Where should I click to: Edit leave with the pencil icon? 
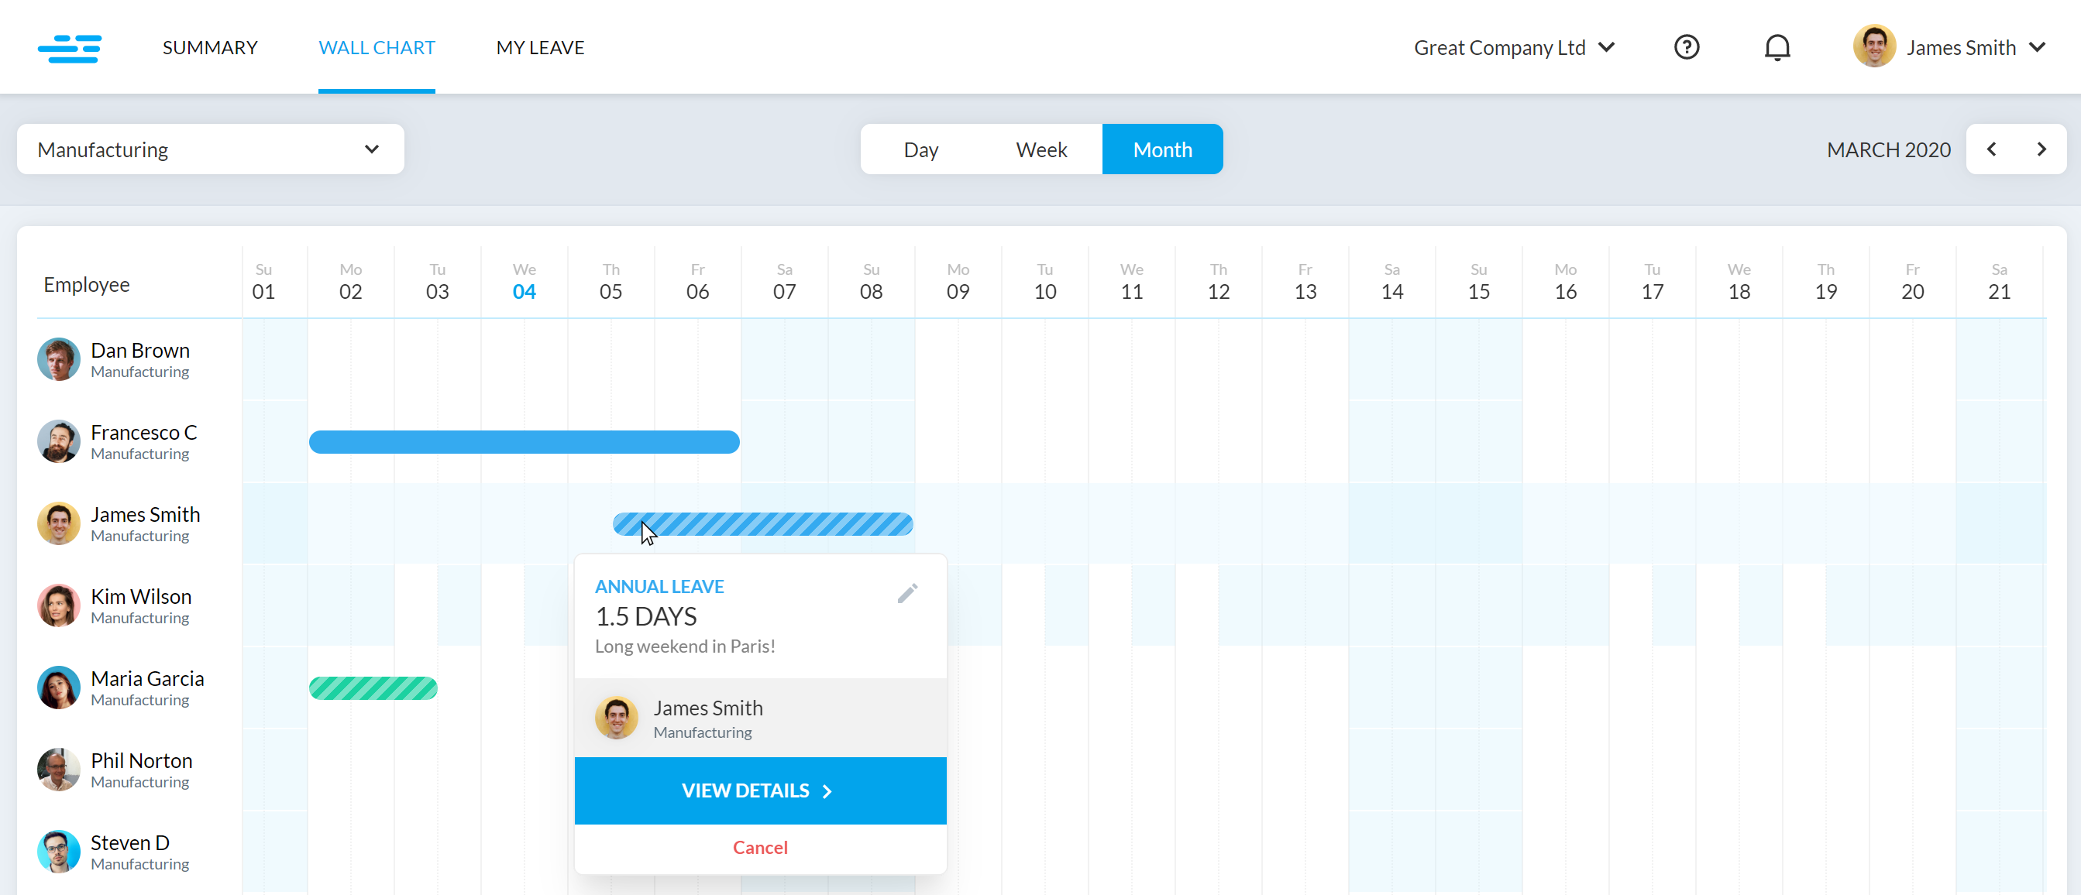907,593
